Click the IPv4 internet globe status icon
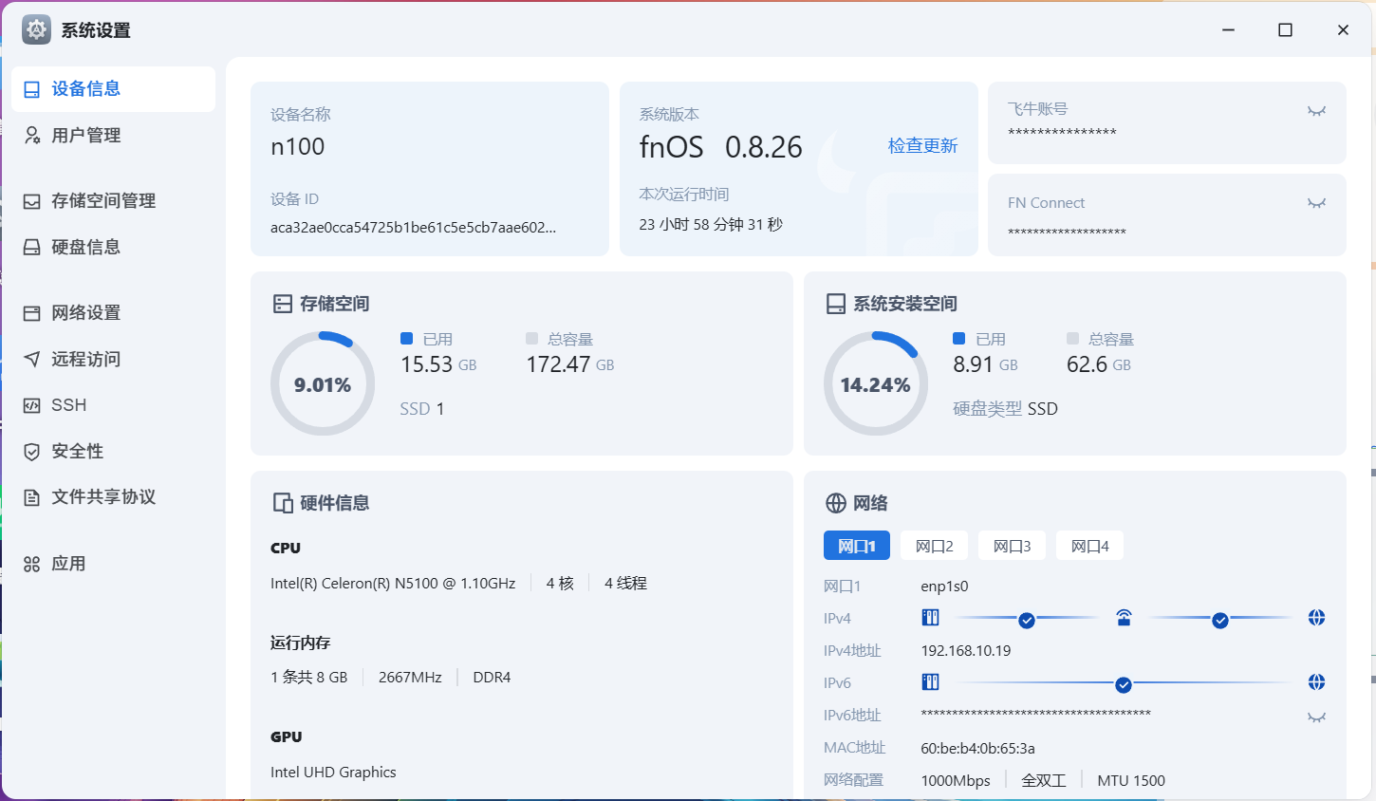Image resolution: width=1376 pixels, height=801 pixels. 1316,618
